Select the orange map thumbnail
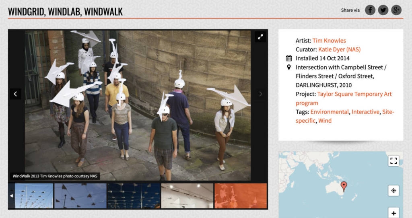Image resolution: width=412 pixels, height=218 pixels. (x=241, y=196)
